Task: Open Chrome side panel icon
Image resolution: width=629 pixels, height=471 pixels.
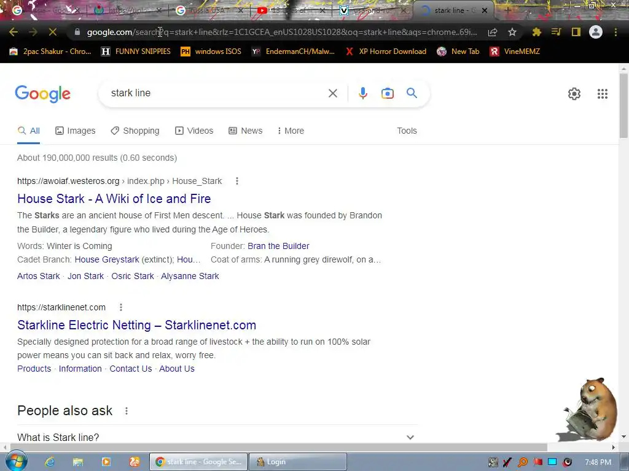Action: pyautogui.click(x=576, y=32)
